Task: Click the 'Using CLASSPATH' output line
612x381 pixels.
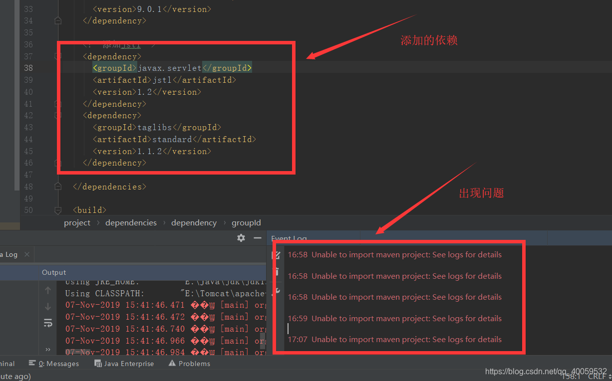Action: (x=165, y=293)
